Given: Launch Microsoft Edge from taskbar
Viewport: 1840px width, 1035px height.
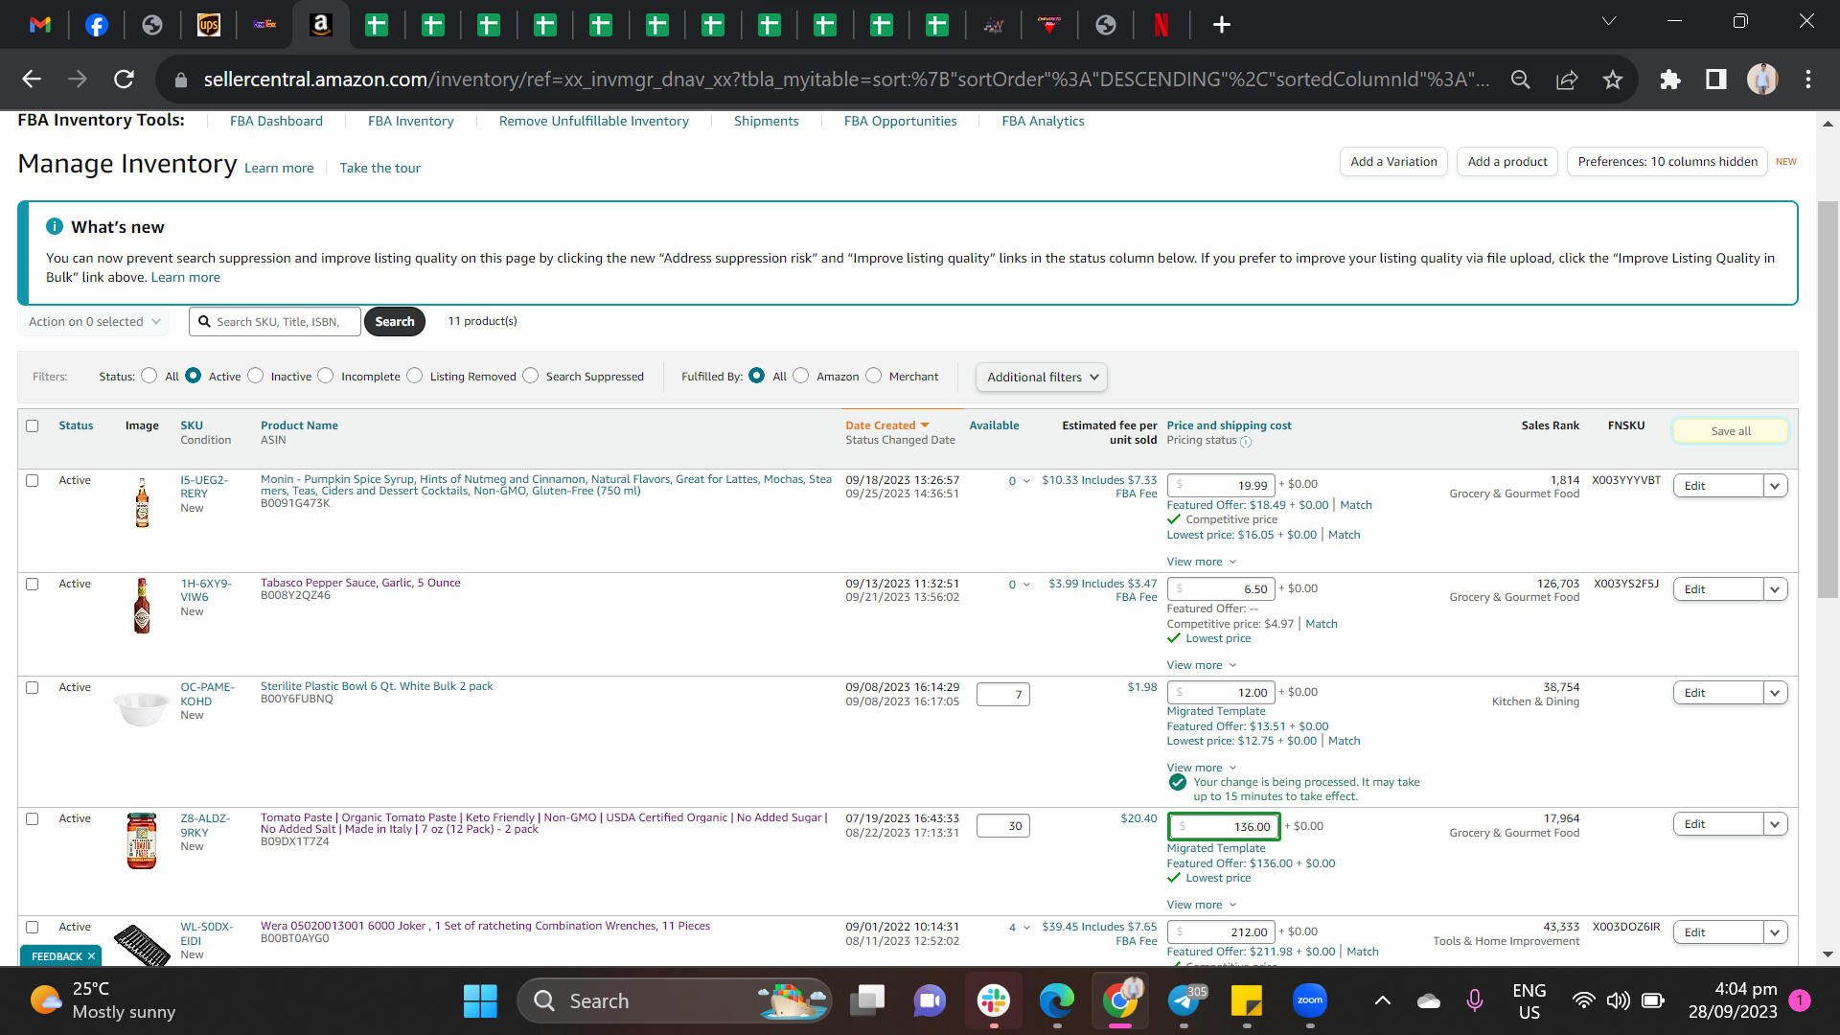Looking at the screenshot, I should point(1057,1001).
